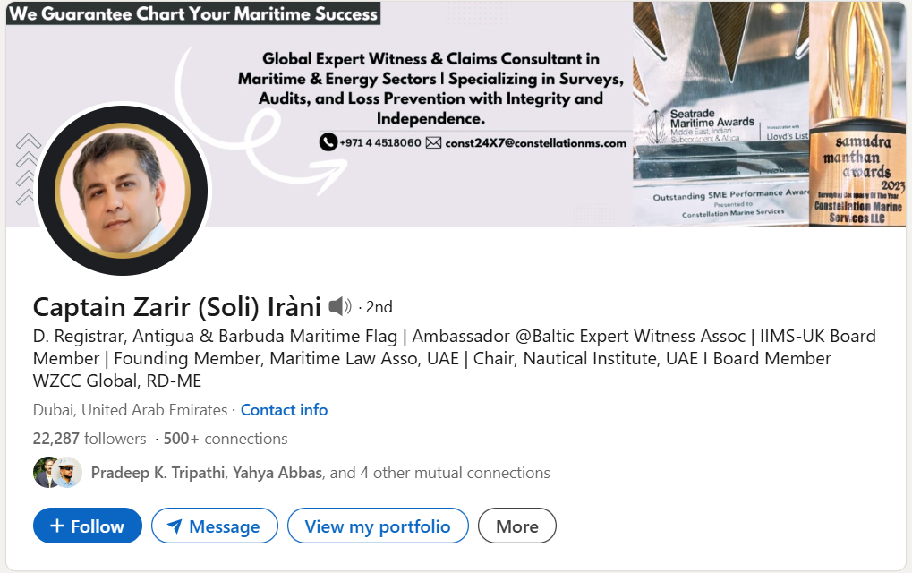912x573 pixels.
Task: Open View my portfolio
Action: 377,526
